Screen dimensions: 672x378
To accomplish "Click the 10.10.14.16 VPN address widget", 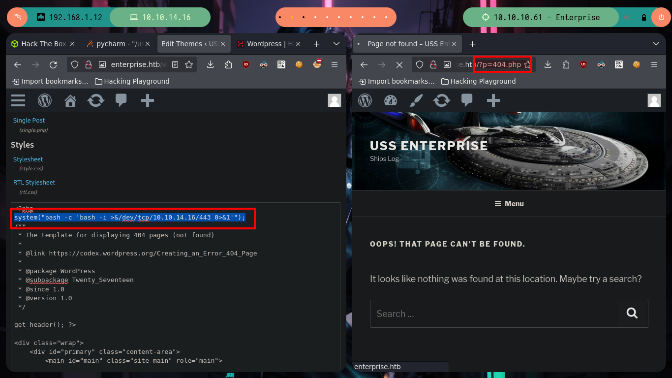I will pos(160,17).
